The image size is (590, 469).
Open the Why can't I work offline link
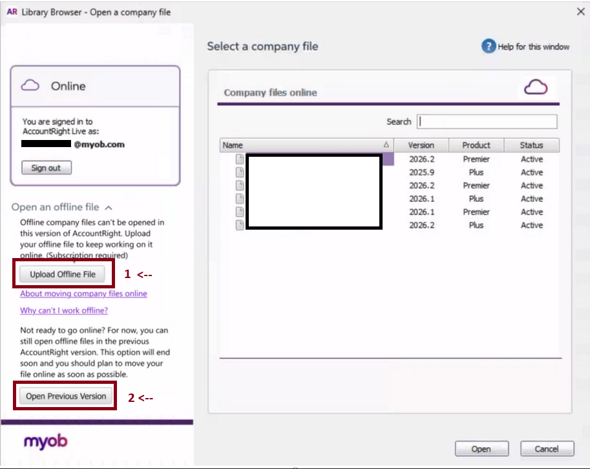pos(64,310)
